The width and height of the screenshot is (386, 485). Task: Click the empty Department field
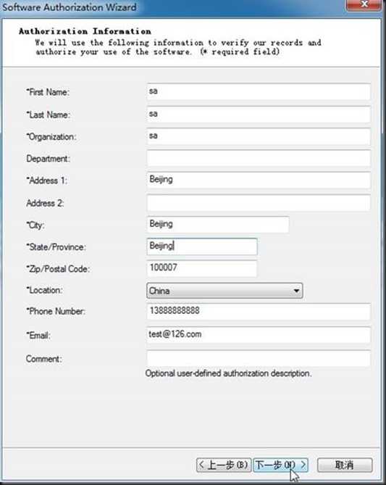(x=259, y=158)
